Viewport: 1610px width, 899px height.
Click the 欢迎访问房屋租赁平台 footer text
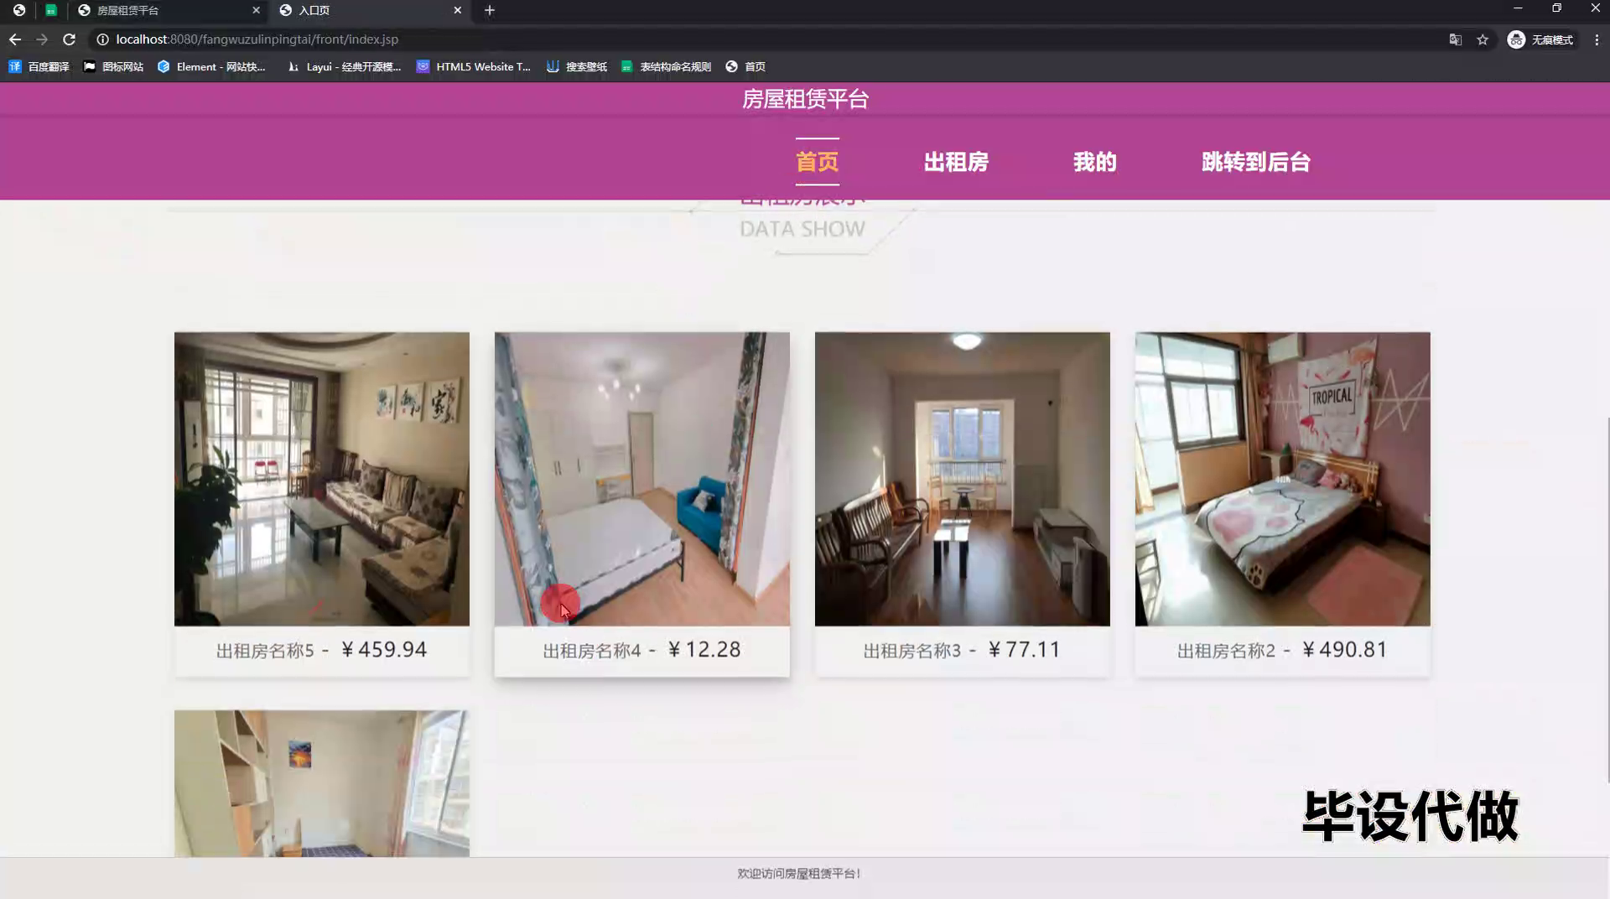click(799, 874)
